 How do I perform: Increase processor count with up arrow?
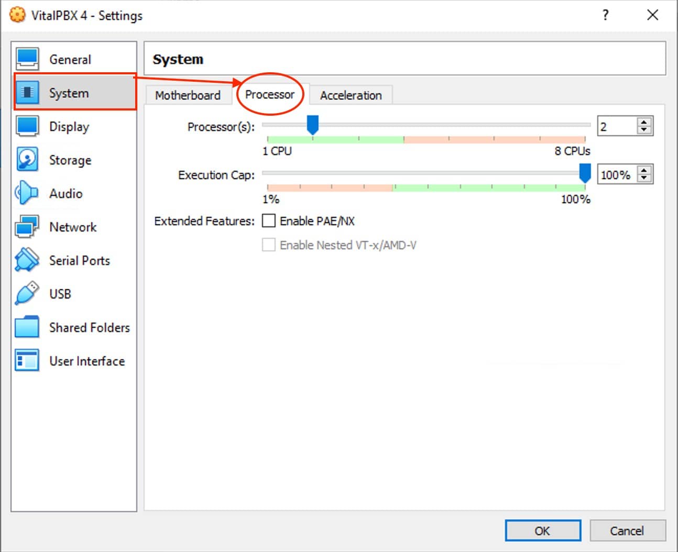[x=644, y=122]
